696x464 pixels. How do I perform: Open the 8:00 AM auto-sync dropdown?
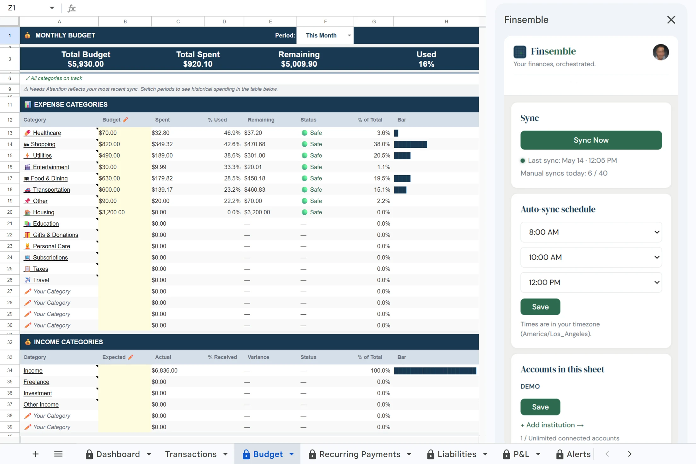point(591,232)
